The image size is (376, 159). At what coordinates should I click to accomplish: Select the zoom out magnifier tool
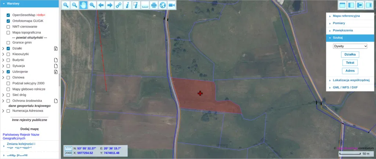(x=75, y=5)
